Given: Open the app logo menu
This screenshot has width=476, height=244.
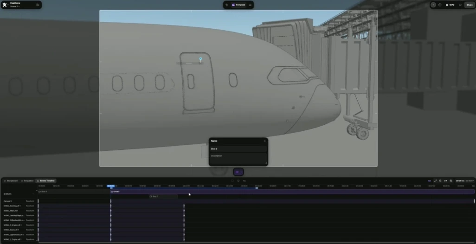Looking at the screenshot, I should [x=6, y=5].
